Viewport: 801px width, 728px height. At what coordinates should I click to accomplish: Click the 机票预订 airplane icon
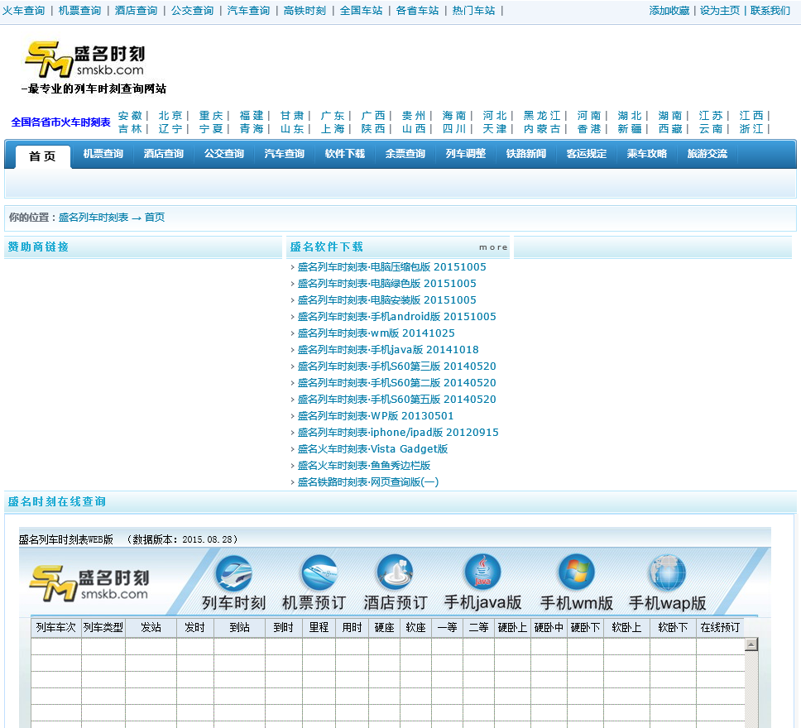(x=319, y=572)
